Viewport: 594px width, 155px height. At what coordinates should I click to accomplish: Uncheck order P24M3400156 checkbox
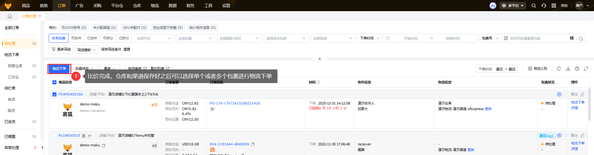click(x=54, y=94)
